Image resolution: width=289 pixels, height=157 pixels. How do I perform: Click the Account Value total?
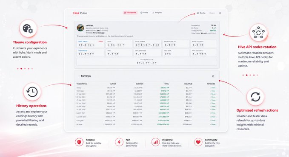[147, 62]
